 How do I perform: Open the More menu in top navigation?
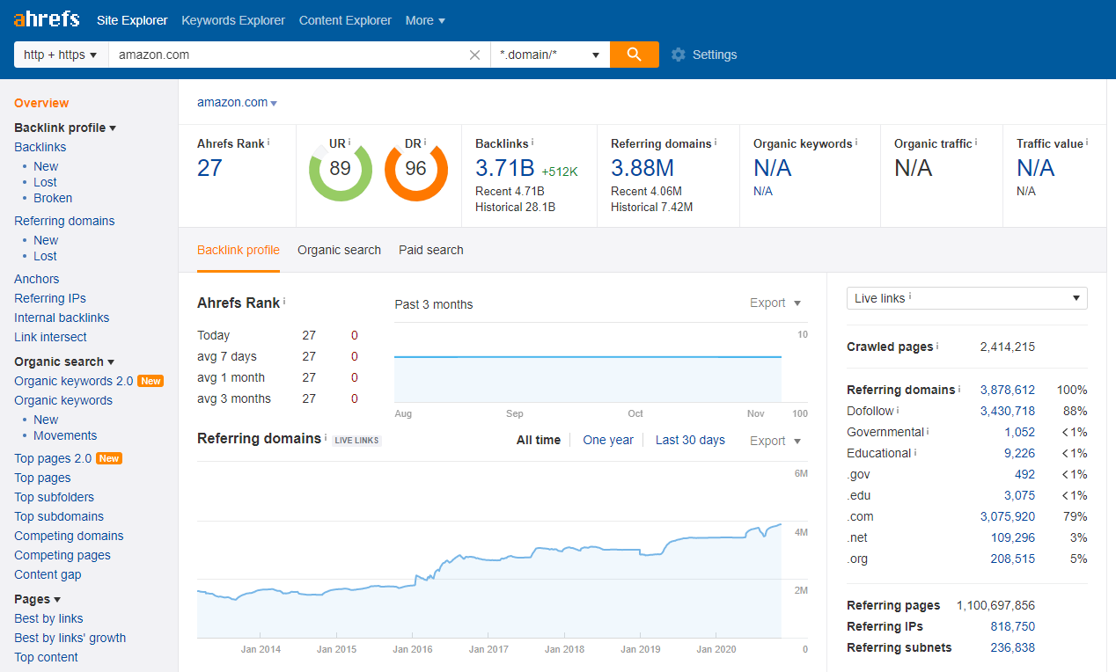[425, 20]
